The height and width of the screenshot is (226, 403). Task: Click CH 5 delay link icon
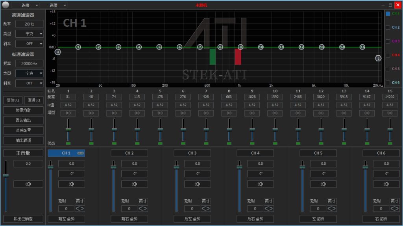tap(331, 209)
